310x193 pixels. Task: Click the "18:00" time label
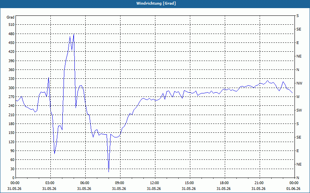coord(225,183)
